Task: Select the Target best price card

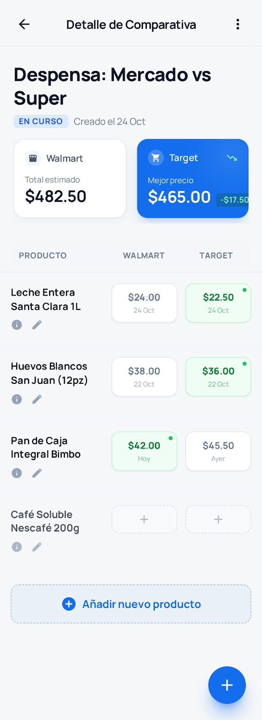Action: coord(193,178)
